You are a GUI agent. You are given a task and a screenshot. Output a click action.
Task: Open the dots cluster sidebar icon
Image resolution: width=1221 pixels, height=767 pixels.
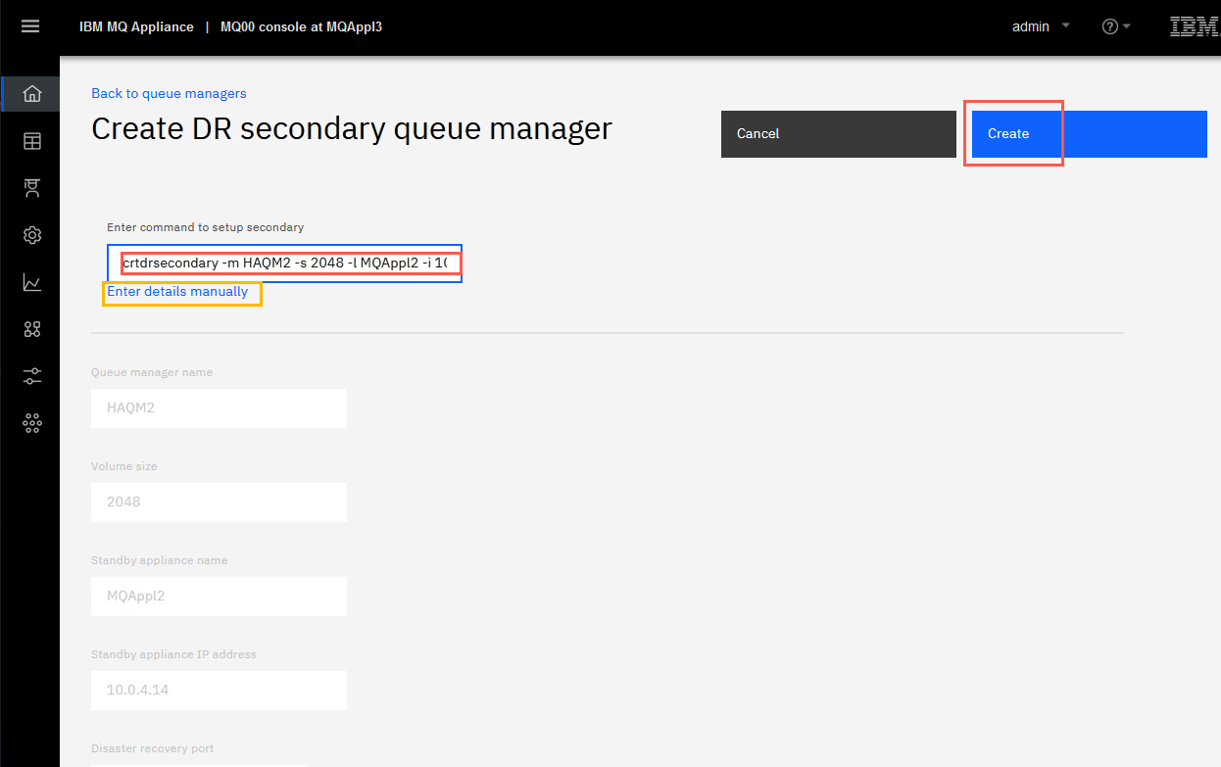[x=32, y=423]
